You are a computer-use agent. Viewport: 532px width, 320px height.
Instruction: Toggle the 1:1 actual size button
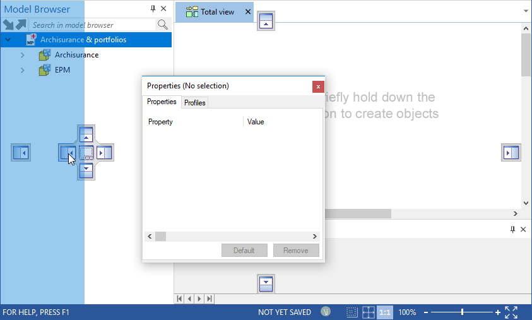pyautogui.click(x=384, y=312)
